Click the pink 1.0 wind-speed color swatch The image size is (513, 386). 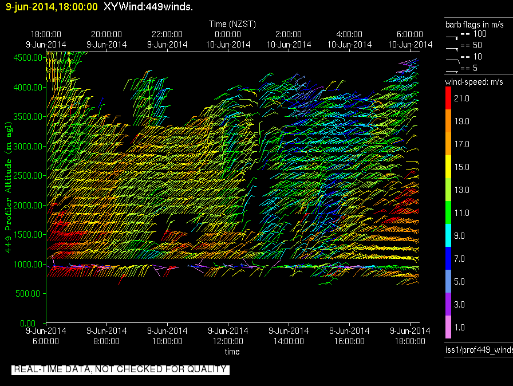click(448, 327)
